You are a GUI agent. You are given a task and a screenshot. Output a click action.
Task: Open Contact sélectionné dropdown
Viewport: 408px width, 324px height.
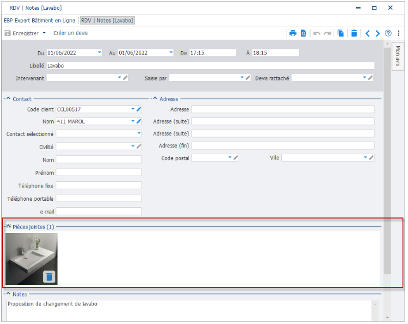139,134
